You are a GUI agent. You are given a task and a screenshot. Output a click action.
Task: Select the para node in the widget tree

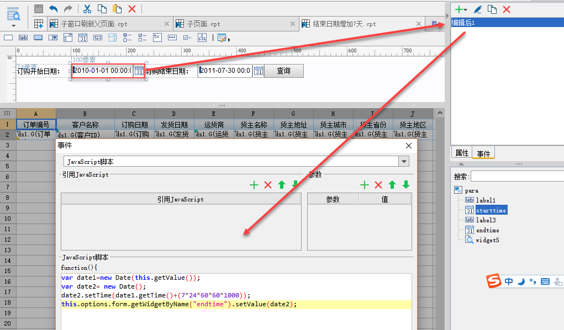(x=471, y=190)
